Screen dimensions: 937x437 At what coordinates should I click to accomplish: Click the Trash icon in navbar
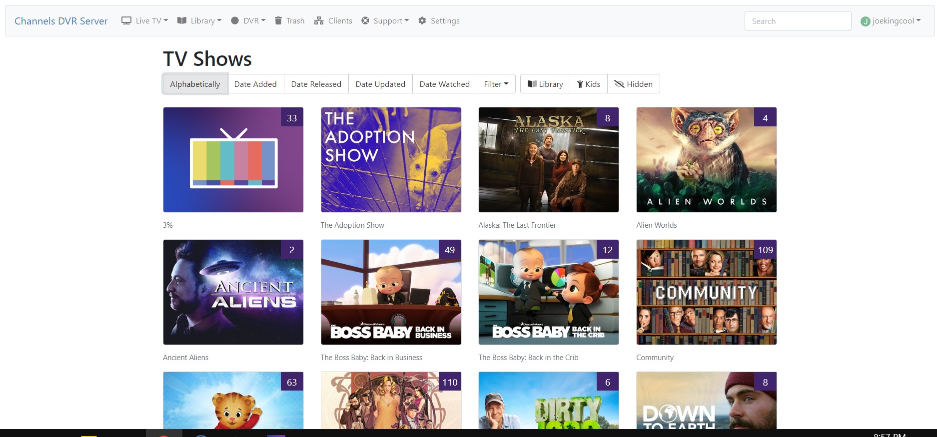pyautogui.click(x=278, y=20)
